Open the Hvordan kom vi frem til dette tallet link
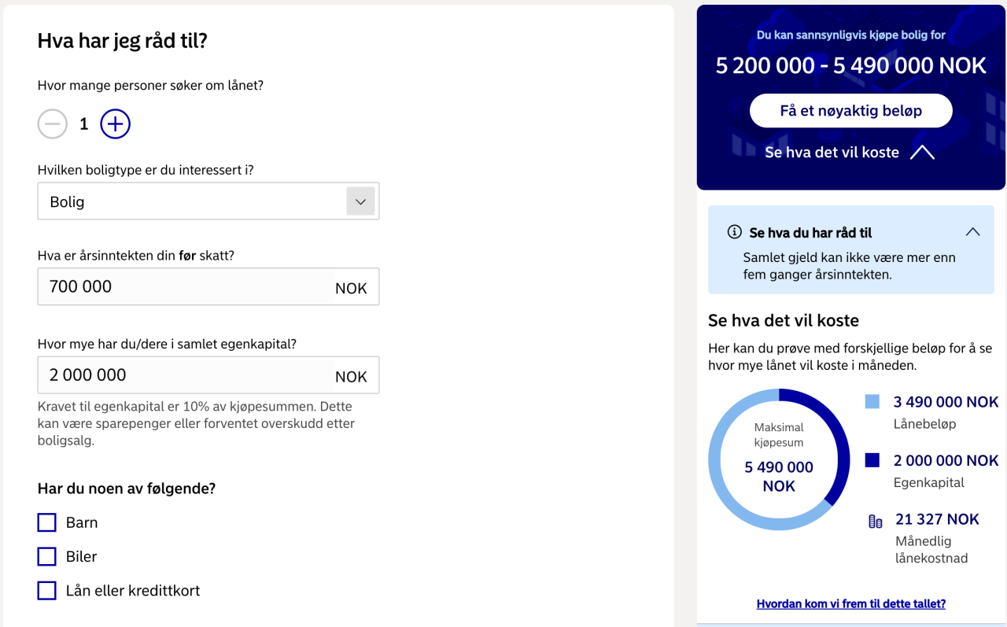 850,604
